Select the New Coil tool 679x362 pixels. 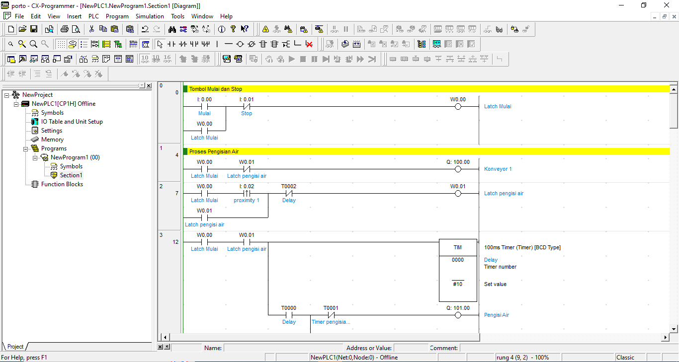[240, 44]
